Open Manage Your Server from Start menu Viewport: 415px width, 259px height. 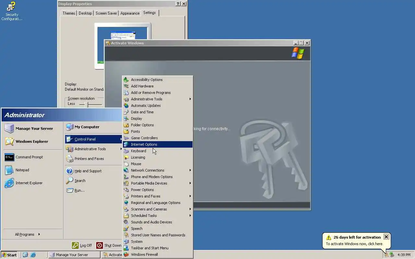tap(33, 129)
